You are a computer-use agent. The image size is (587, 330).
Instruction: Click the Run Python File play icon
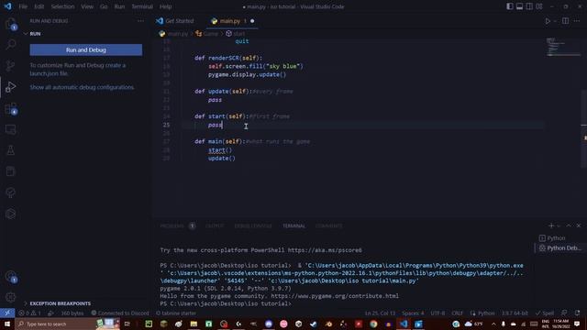[548, 21]
